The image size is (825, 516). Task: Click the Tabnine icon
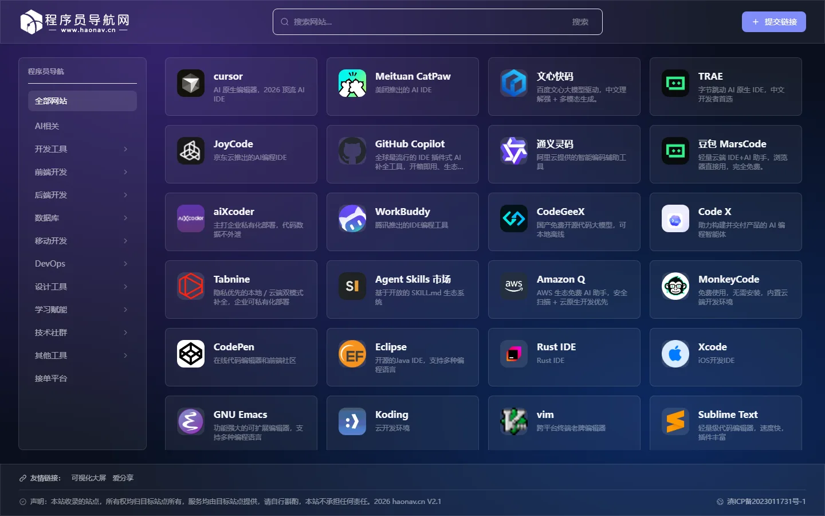[191, 286]
